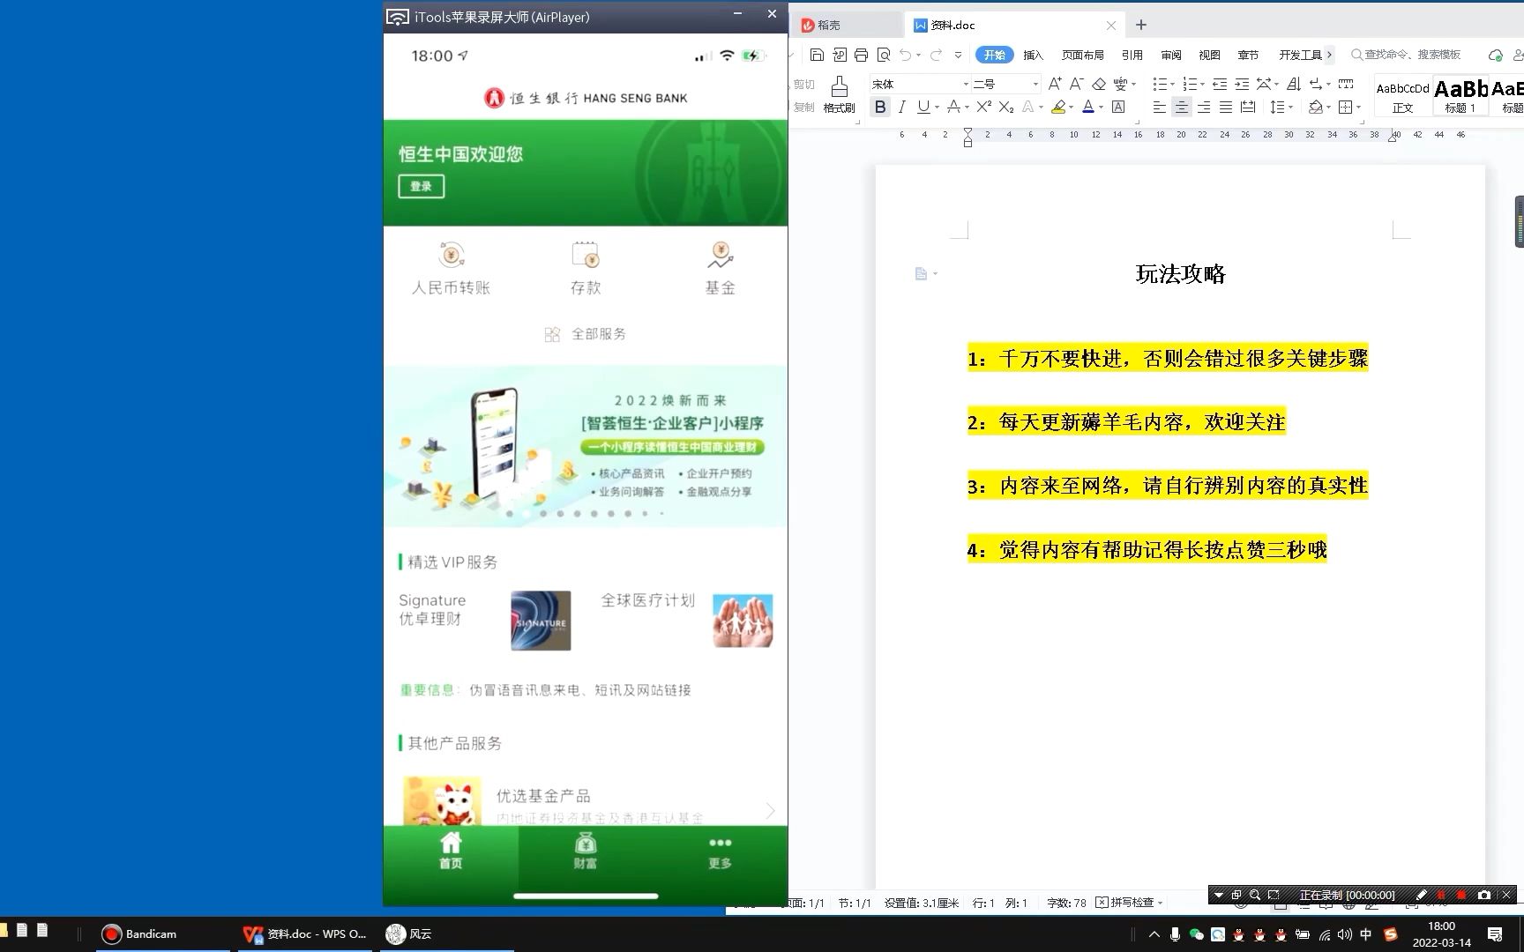Switch to the 开始 ribbon tab
1524x952 pixels.
click(x=994, y=55)
